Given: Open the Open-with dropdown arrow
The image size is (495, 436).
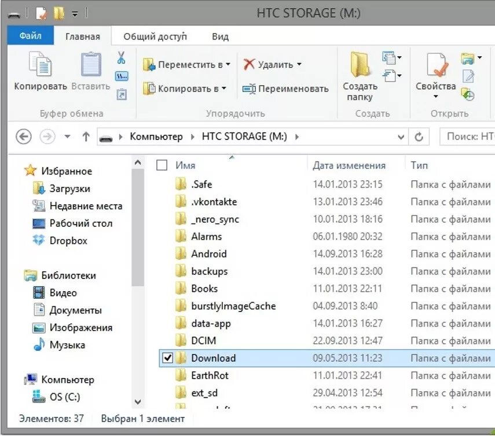Looking at the screenshot, I should pos(479,57).
